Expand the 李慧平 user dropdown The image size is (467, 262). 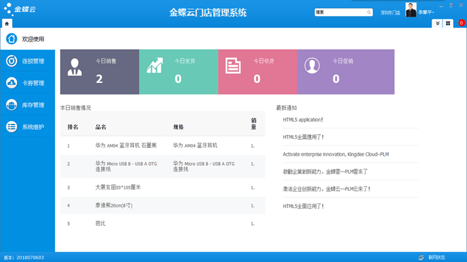(x=426, y=12)
